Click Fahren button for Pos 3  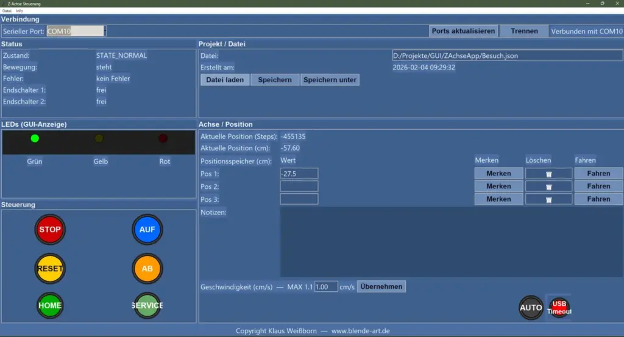click(598, 199)
